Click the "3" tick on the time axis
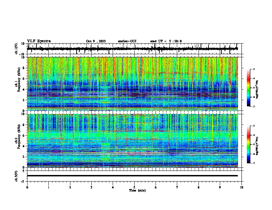This screenshot has height=210, width=272. (91, 187)
